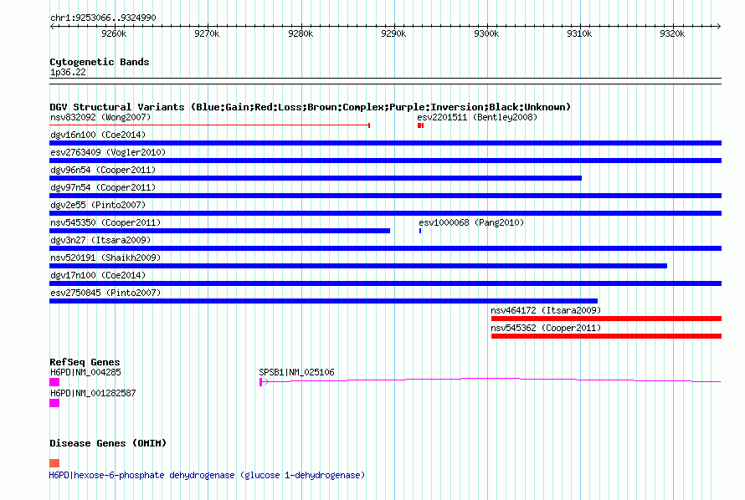The image size is (745, 500).
Task: Click the Disease Genes (OMIM) track title
Action: [x=108, y=443]
